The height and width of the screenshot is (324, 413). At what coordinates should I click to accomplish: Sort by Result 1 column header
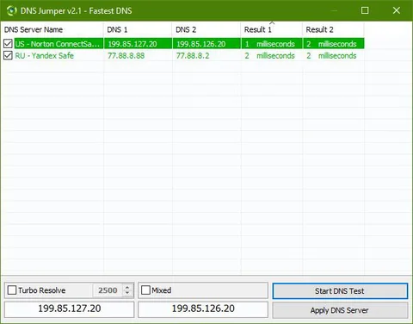coord(271,29)
